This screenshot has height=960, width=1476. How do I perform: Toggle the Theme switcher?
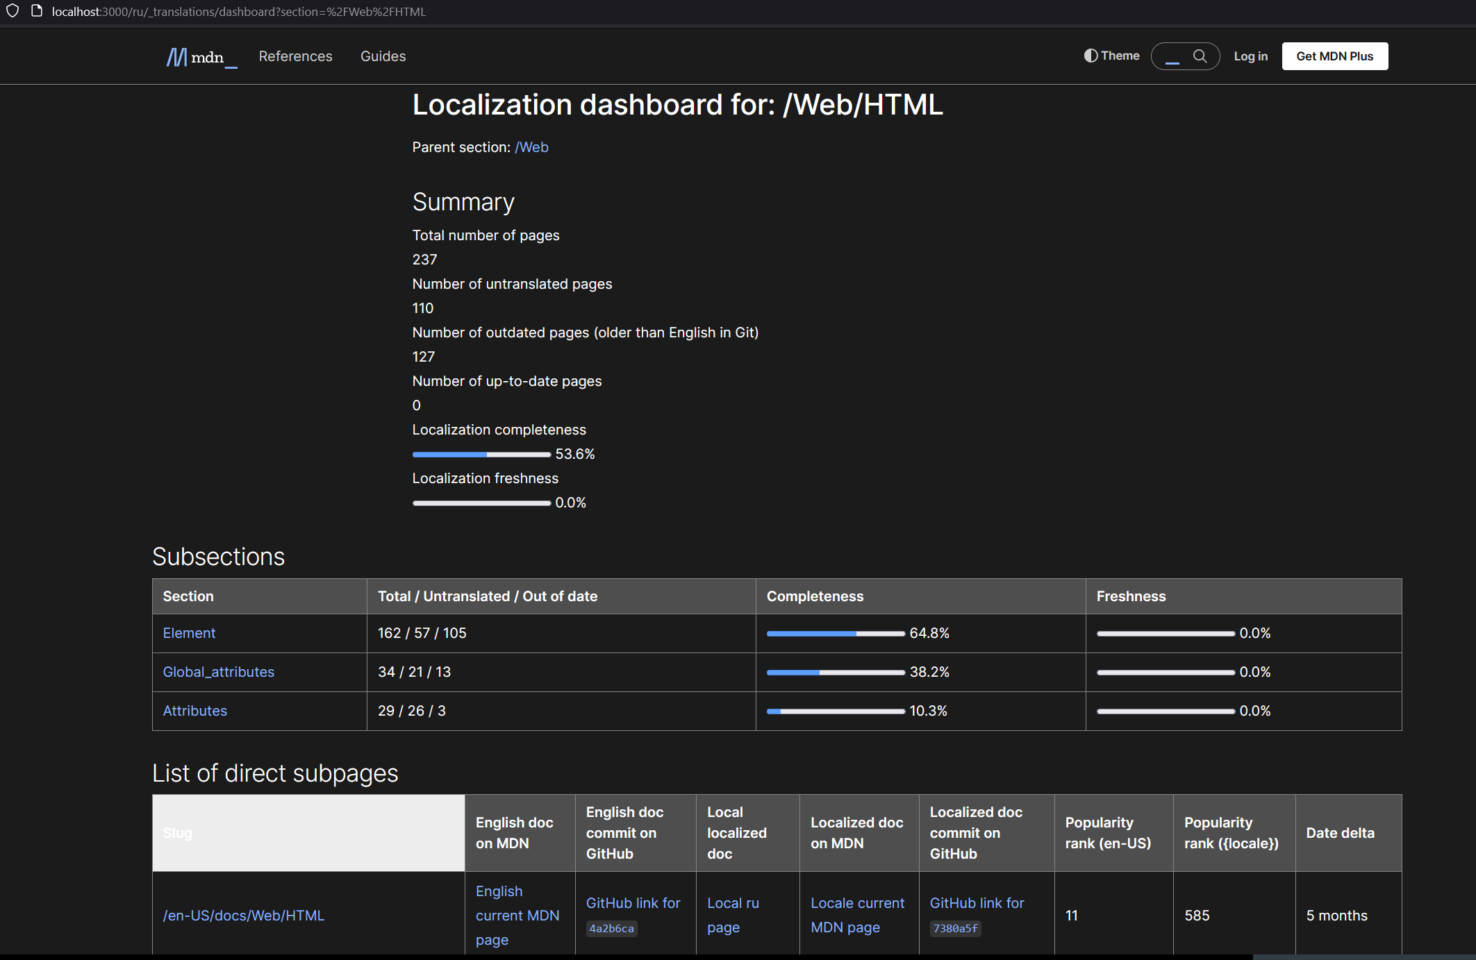click(x=1111, y=56)
